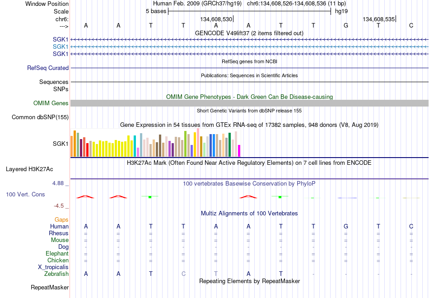Click the RepeatMasker track label
The image size is (429, 298).
point(50,287)
